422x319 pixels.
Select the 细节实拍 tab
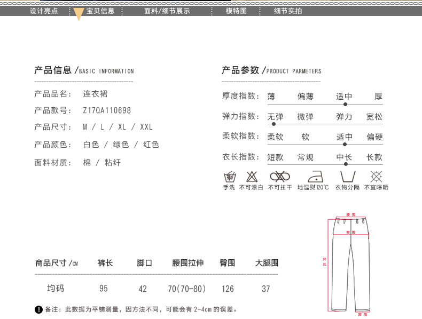click(x=287, y=11)
